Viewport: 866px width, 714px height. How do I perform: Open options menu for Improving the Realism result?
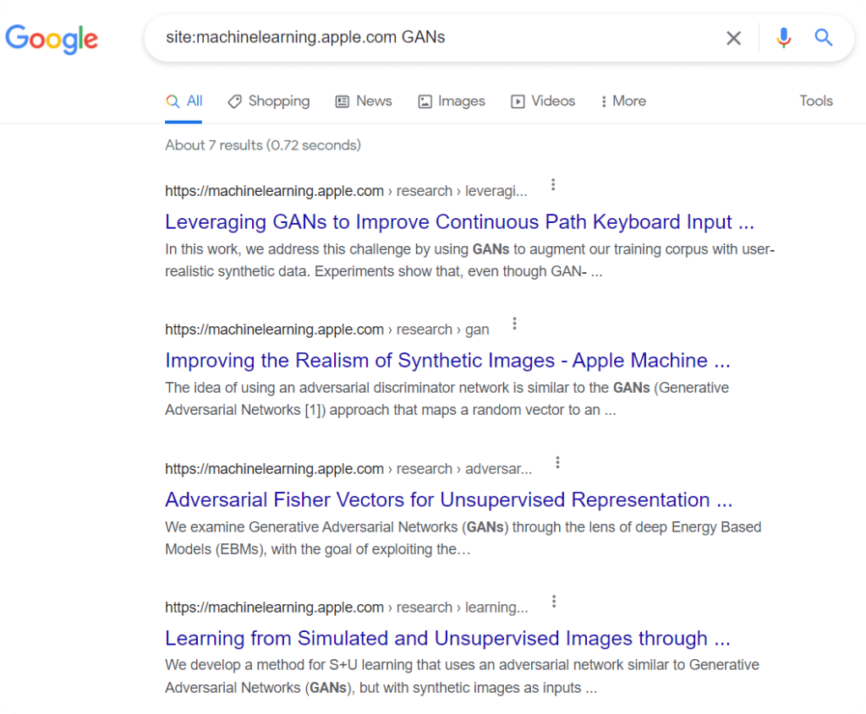point(514,324)
